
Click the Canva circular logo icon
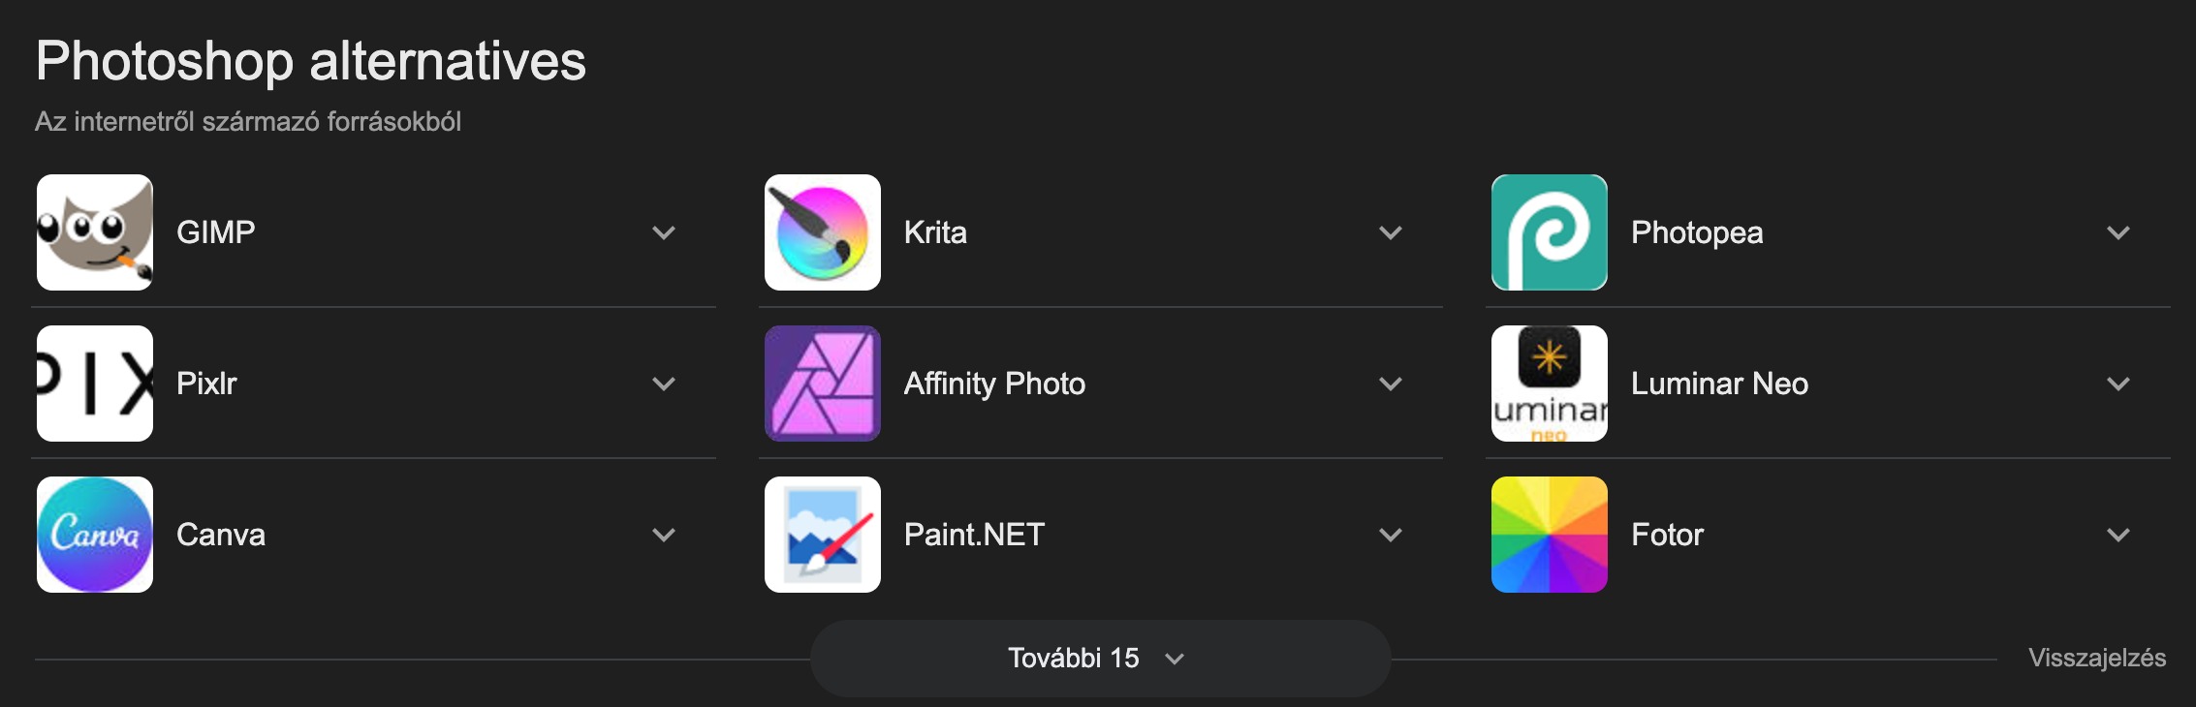tap(94, 534)
